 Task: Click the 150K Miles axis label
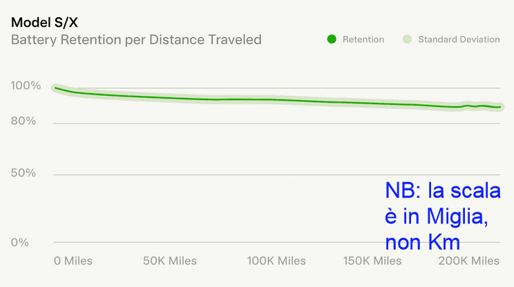(372, 261)
